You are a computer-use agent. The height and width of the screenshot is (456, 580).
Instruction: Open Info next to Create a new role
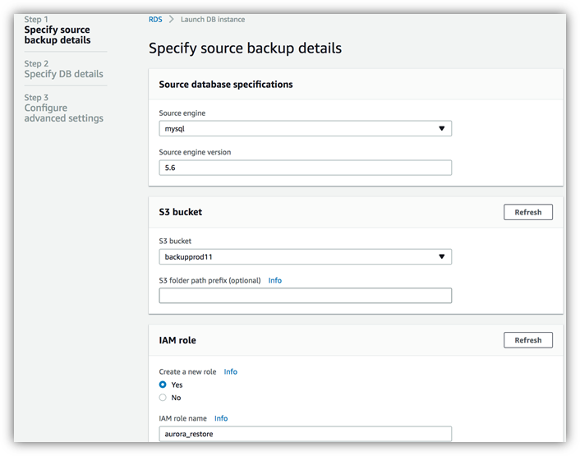pos(231,371)
